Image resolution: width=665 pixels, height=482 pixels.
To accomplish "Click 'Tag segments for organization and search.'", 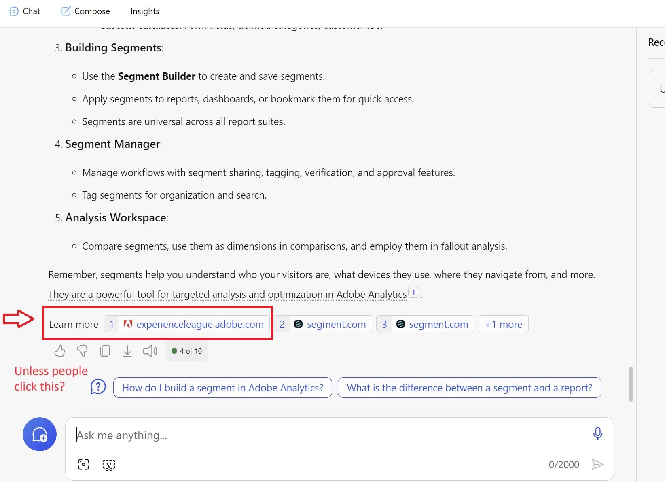I will pos(174,195).
